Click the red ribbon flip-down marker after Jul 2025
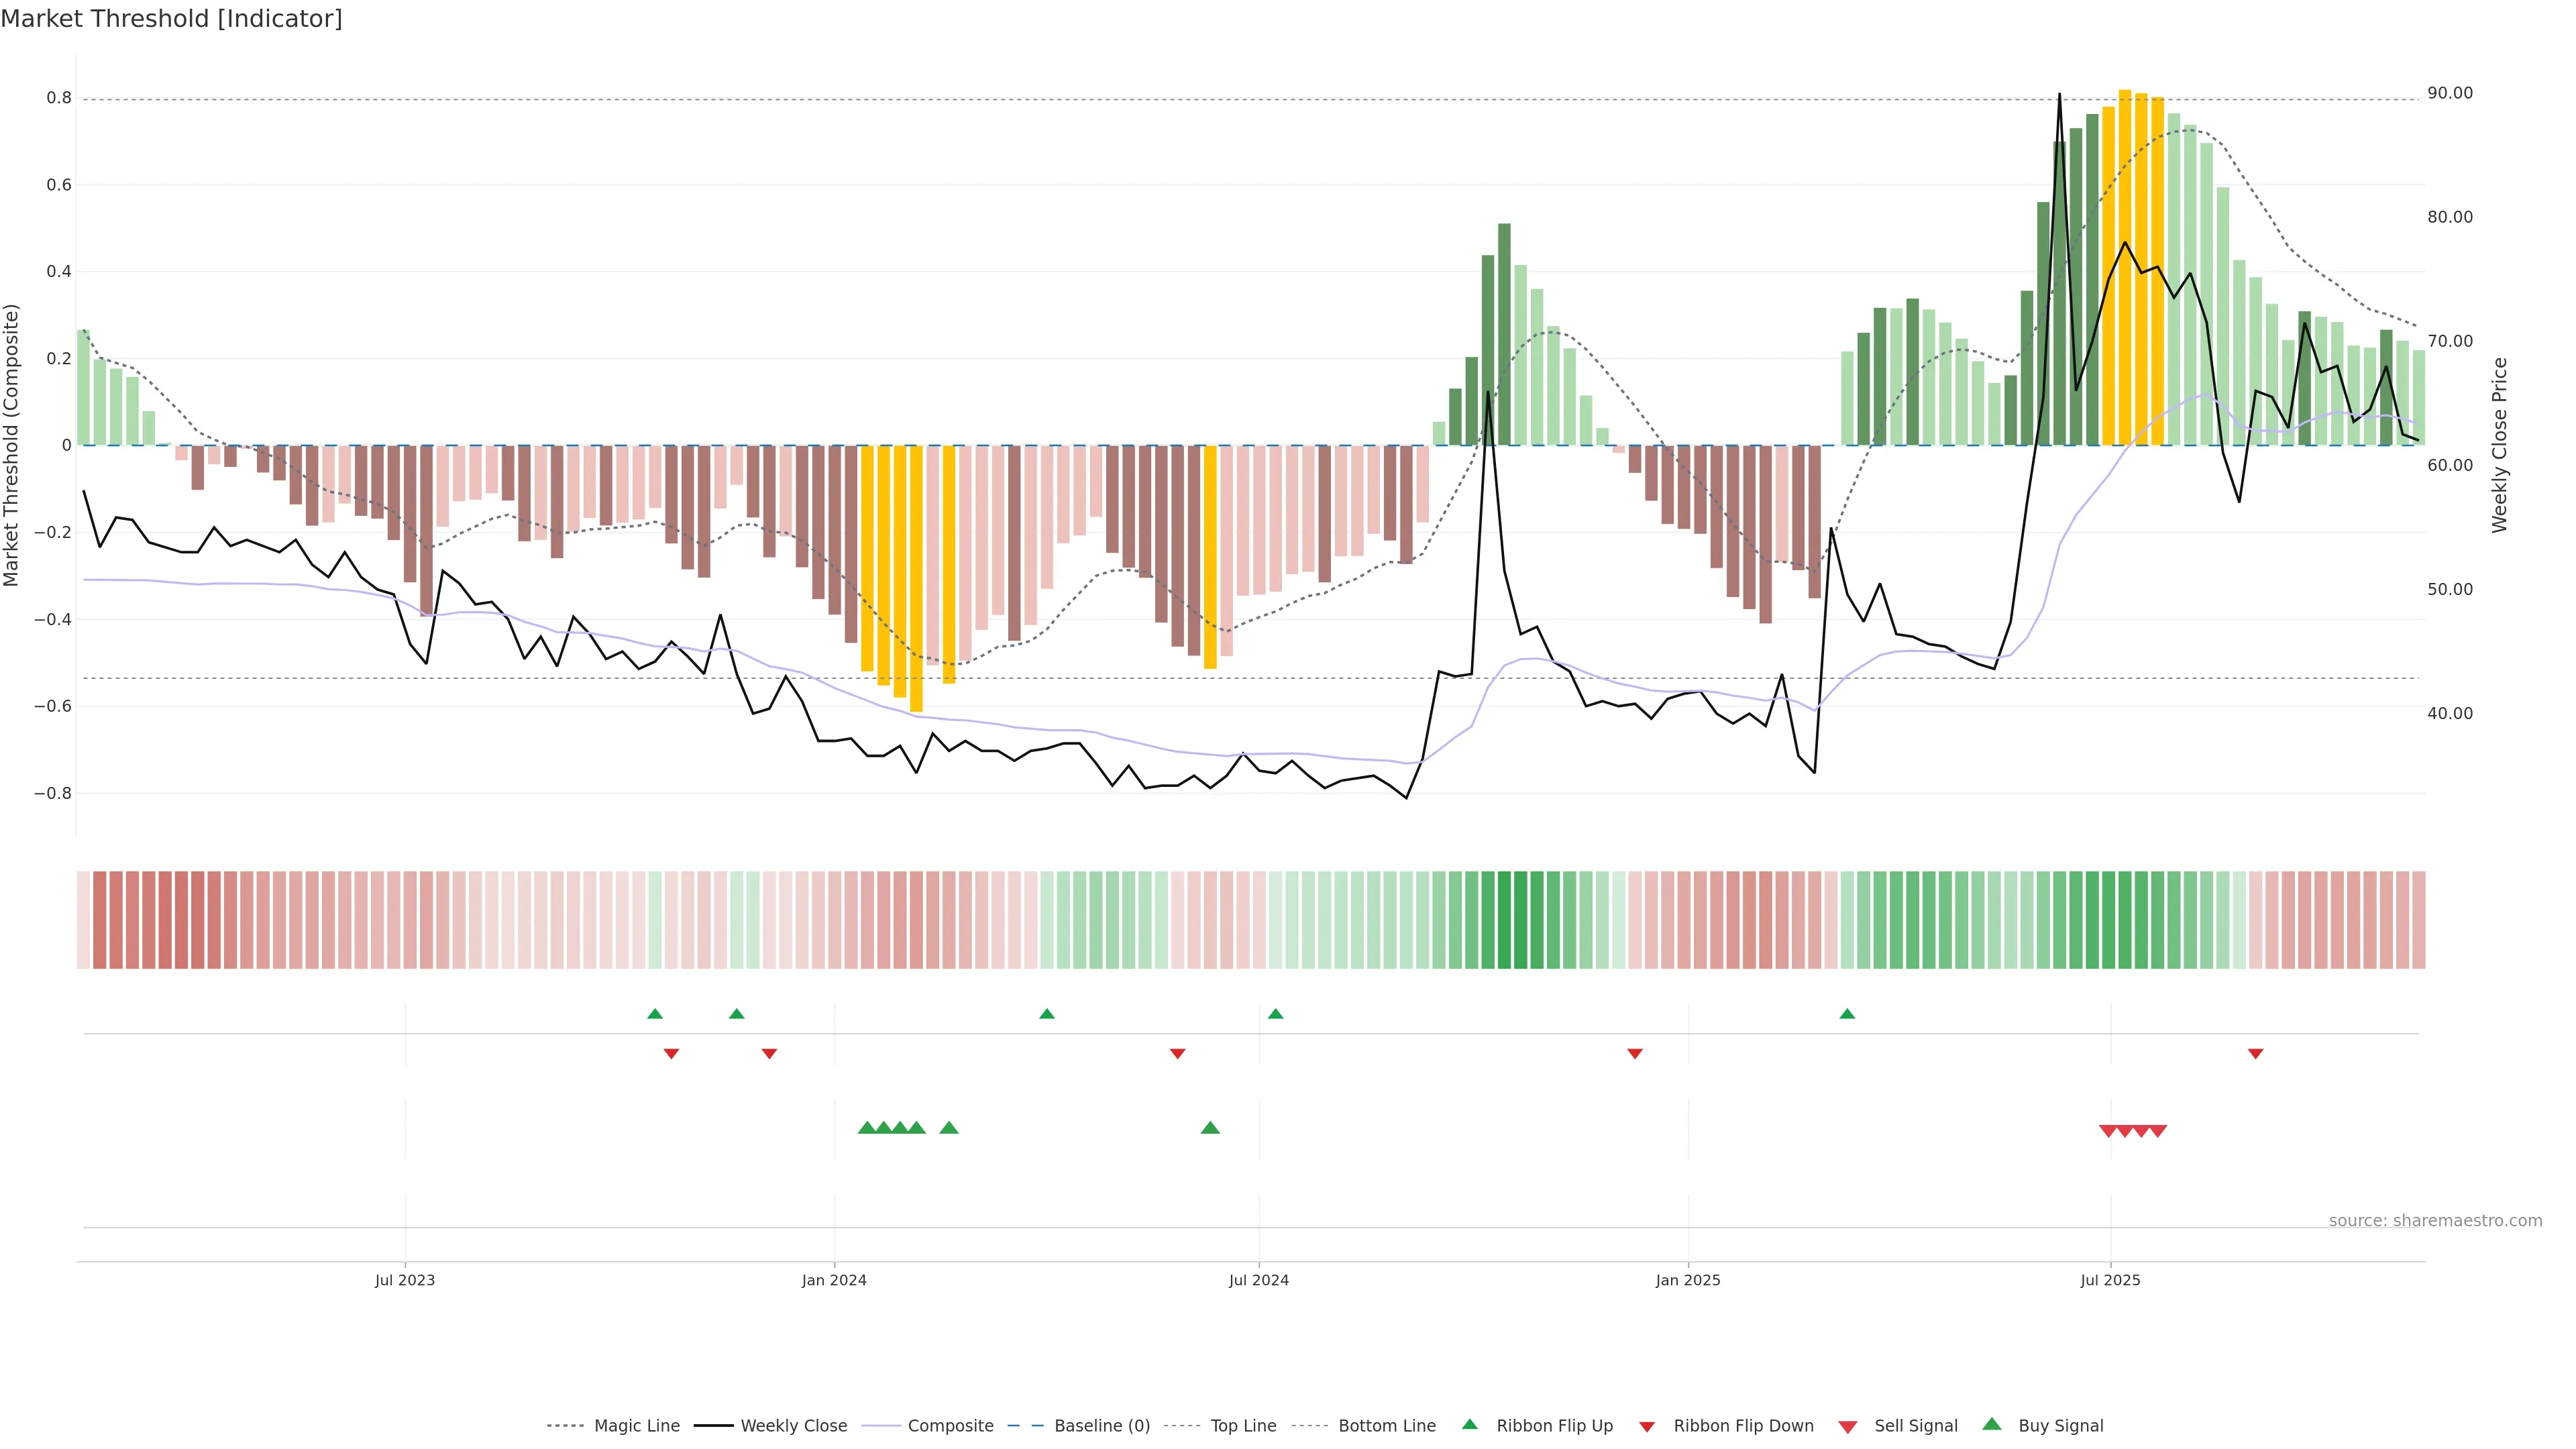2576x1449 pixels. (2255, 1054)
